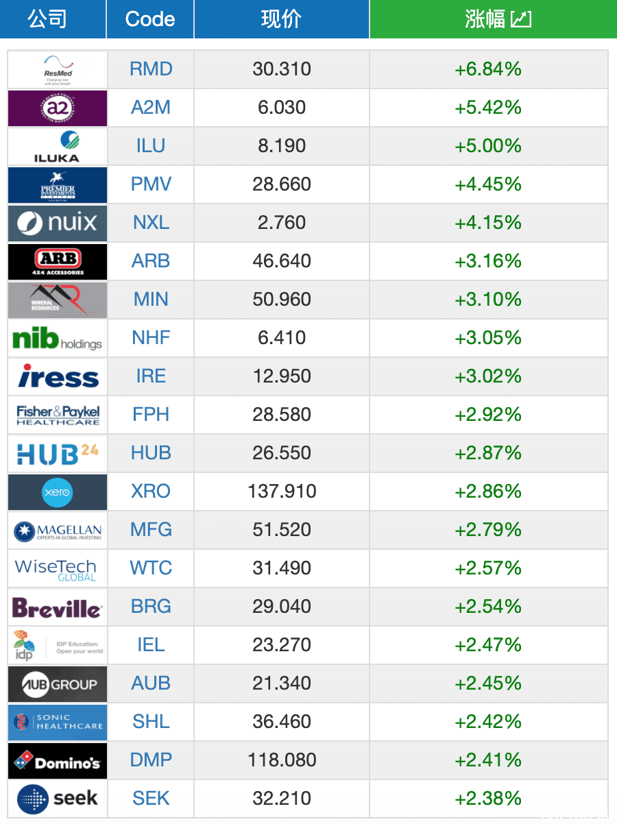
Task: Click the nuix logo
Action: (x=58, y=223)
